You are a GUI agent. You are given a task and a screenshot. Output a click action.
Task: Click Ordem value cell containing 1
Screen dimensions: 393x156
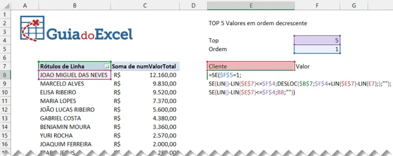coord(317,49)
